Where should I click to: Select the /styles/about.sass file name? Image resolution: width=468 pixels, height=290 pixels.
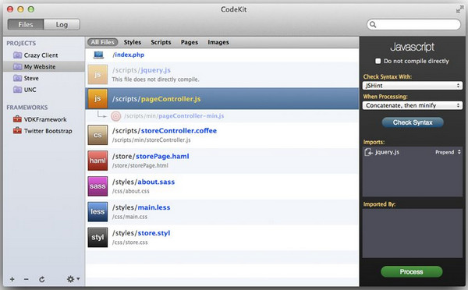(x=144, y=182)
